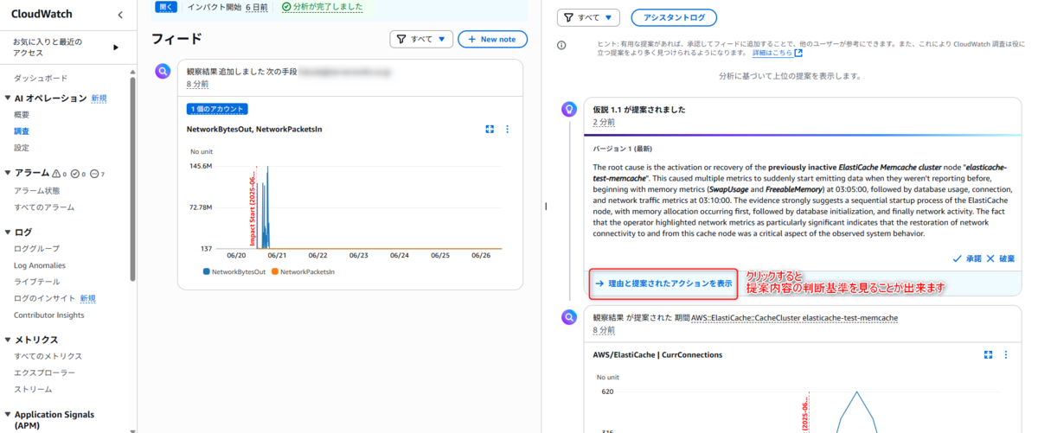1038x433 pixels.
Task: Click the アシスタントログ button
Action: [674, 17]
